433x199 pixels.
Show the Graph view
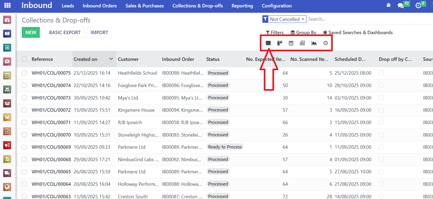[314, 43]
